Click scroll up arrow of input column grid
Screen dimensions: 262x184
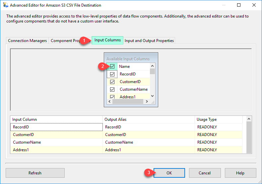click(249, 119)
